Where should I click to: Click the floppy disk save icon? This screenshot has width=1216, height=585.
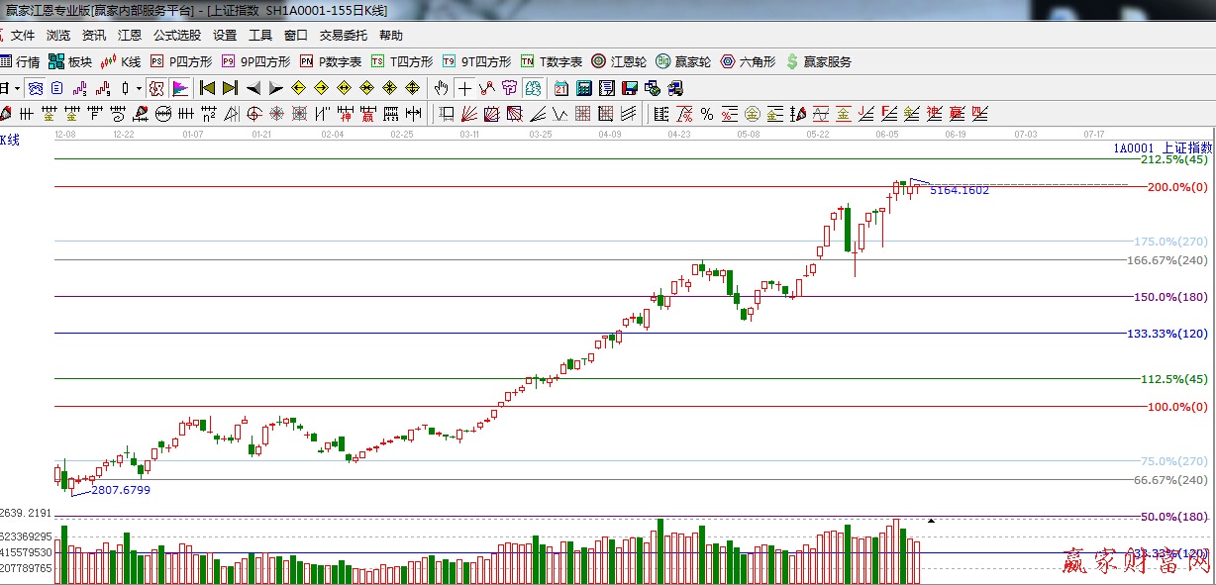tap(629, 88)
